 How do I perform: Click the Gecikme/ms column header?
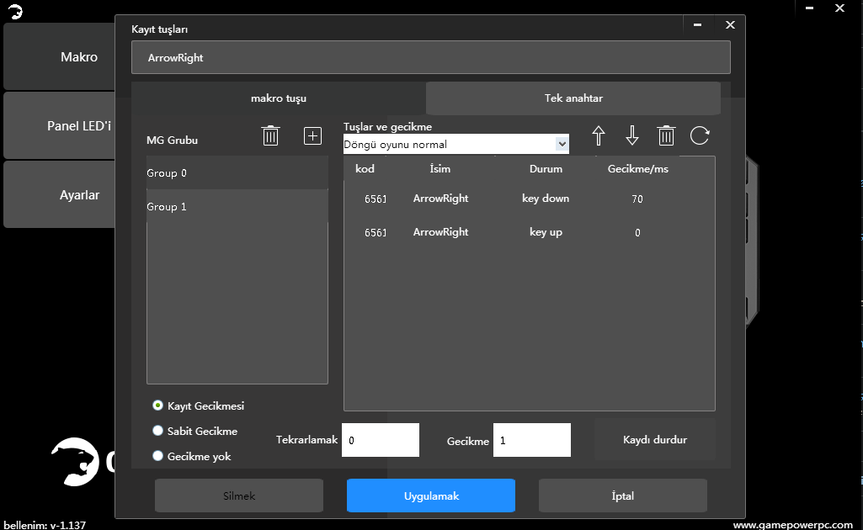(638, 169)
